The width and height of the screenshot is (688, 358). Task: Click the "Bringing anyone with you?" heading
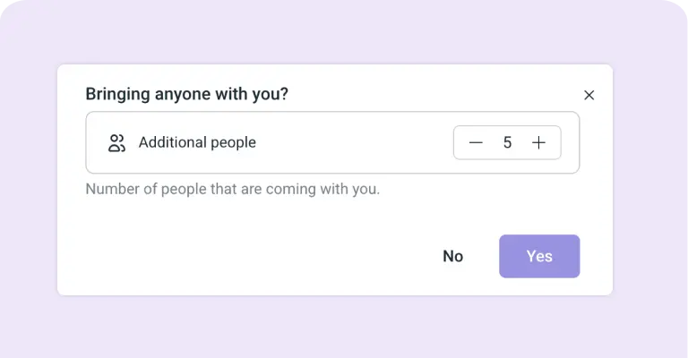click(x=187, y=94)
